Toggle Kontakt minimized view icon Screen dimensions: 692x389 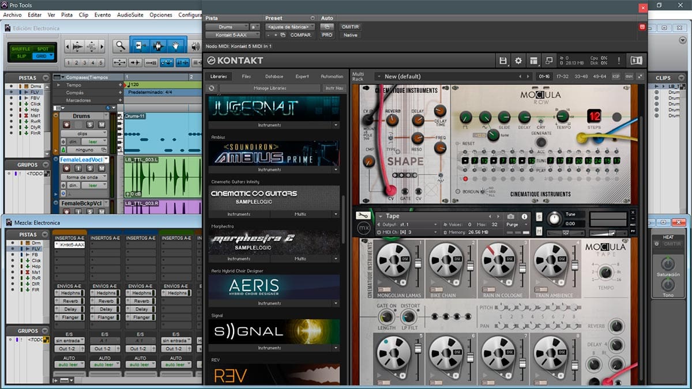(548, 61)
